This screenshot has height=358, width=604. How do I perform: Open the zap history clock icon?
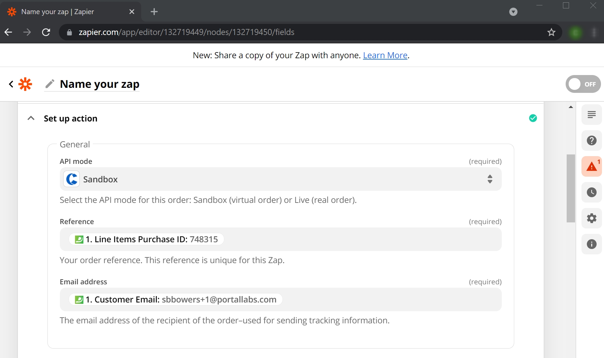pyautogui.click(x=592, y=192)
